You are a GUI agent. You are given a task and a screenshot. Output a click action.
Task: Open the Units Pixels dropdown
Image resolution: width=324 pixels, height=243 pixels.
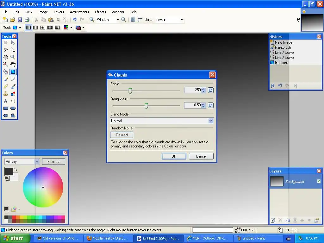182,20
